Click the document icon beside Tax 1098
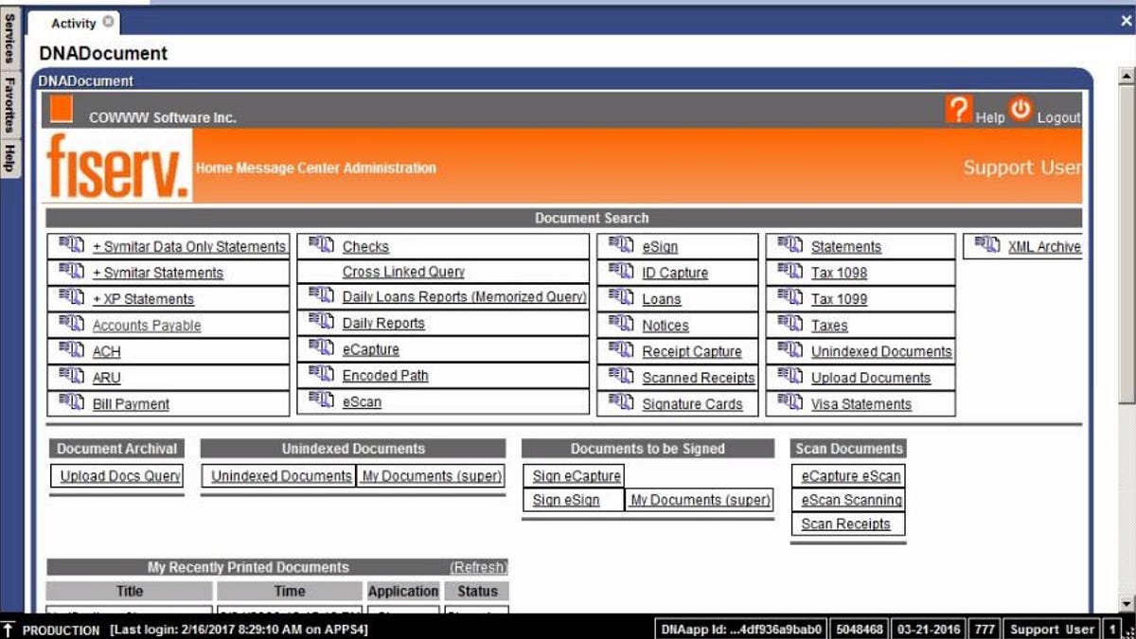 tap(790, 272)
